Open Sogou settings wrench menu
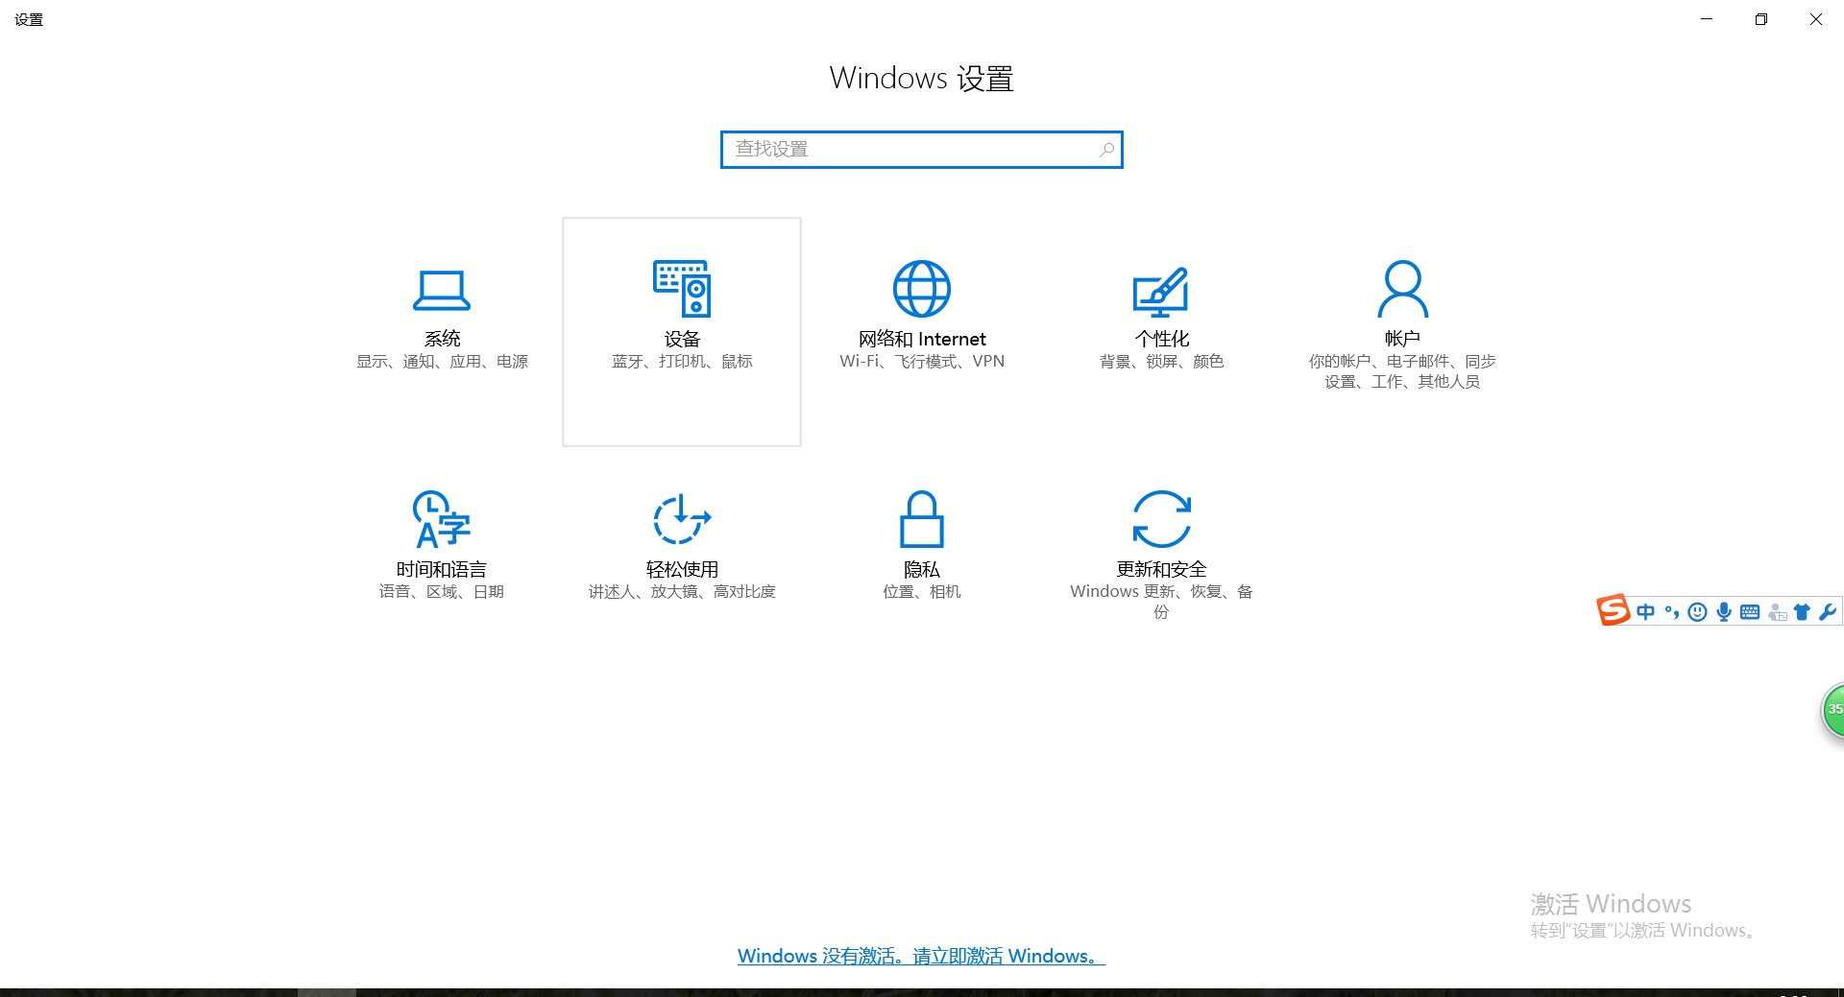Viewport: 1844px width, 997px height. [1826, 612]
